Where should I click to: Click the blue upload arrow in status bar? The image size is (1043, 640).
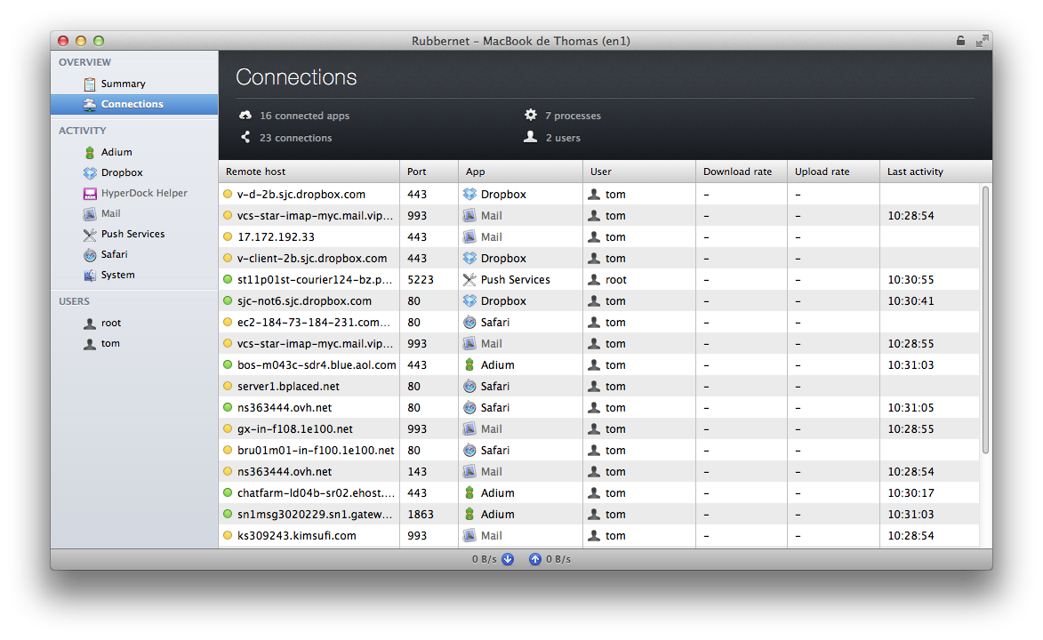point(534,559)
